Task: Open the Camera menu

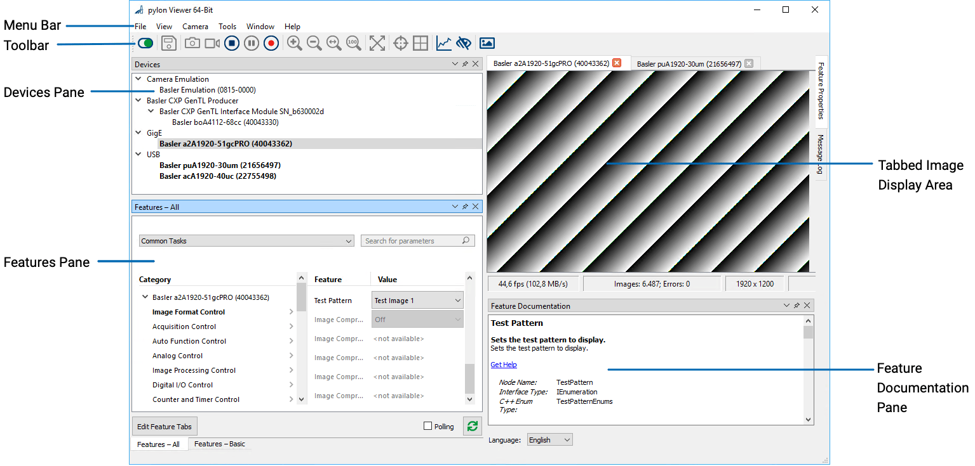Action: pos(195,27)
